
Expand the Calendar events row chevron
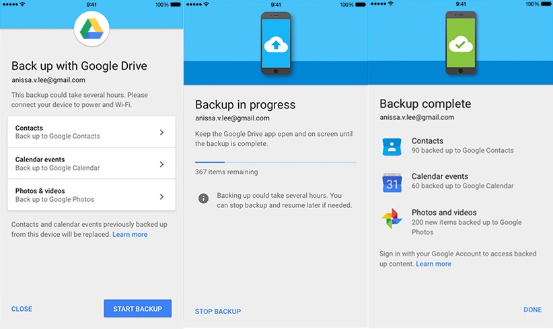pyautogui.click(x=161, y=164)
